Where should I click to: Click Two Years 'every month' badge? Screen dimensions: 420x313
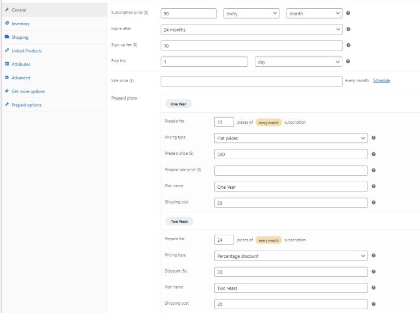pyautogui.click(x=269, y=240)
